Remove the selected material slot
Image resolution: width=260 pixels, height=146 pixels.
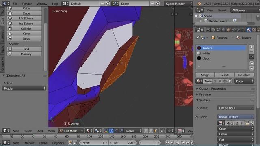(x=252, y=52)
